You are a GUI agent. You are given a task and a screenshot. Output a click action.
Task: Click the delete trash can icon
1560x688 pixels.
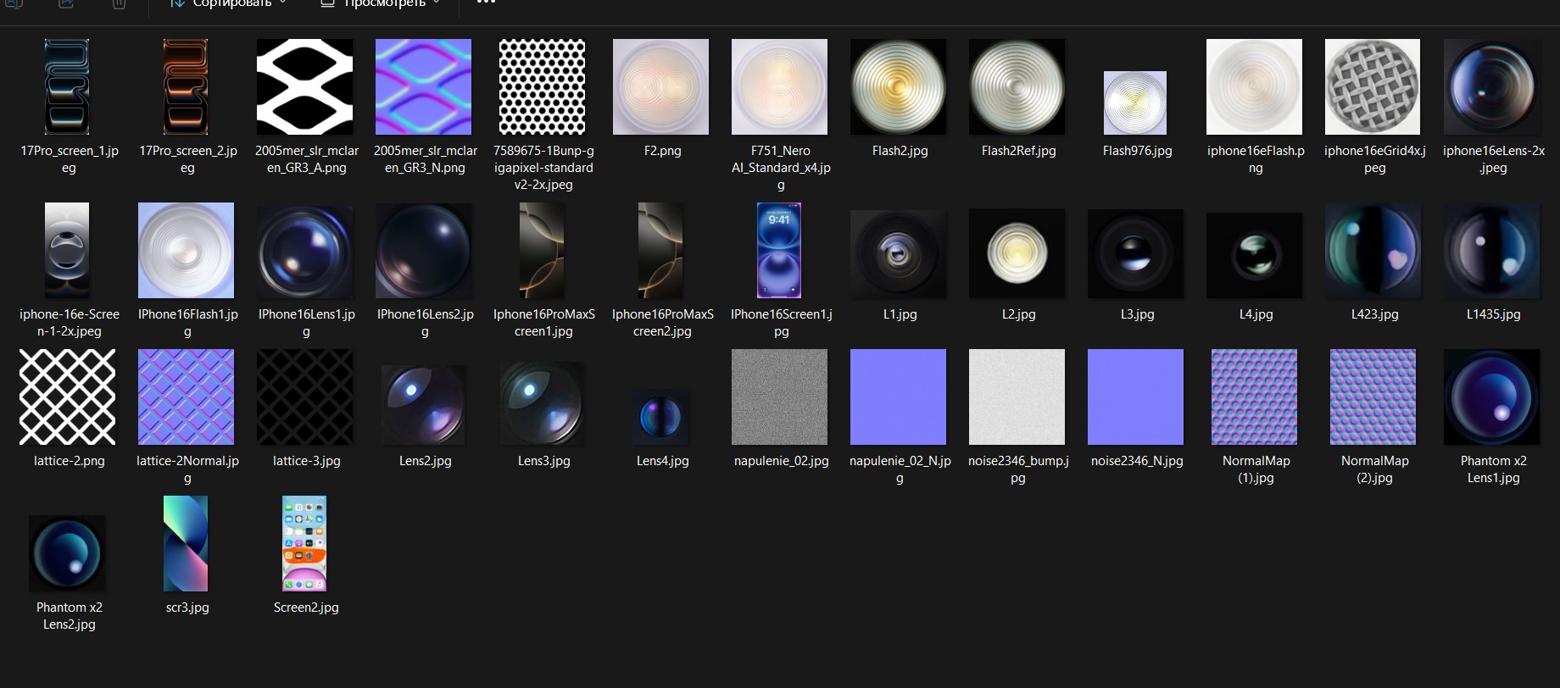click(x=119, y=4)
